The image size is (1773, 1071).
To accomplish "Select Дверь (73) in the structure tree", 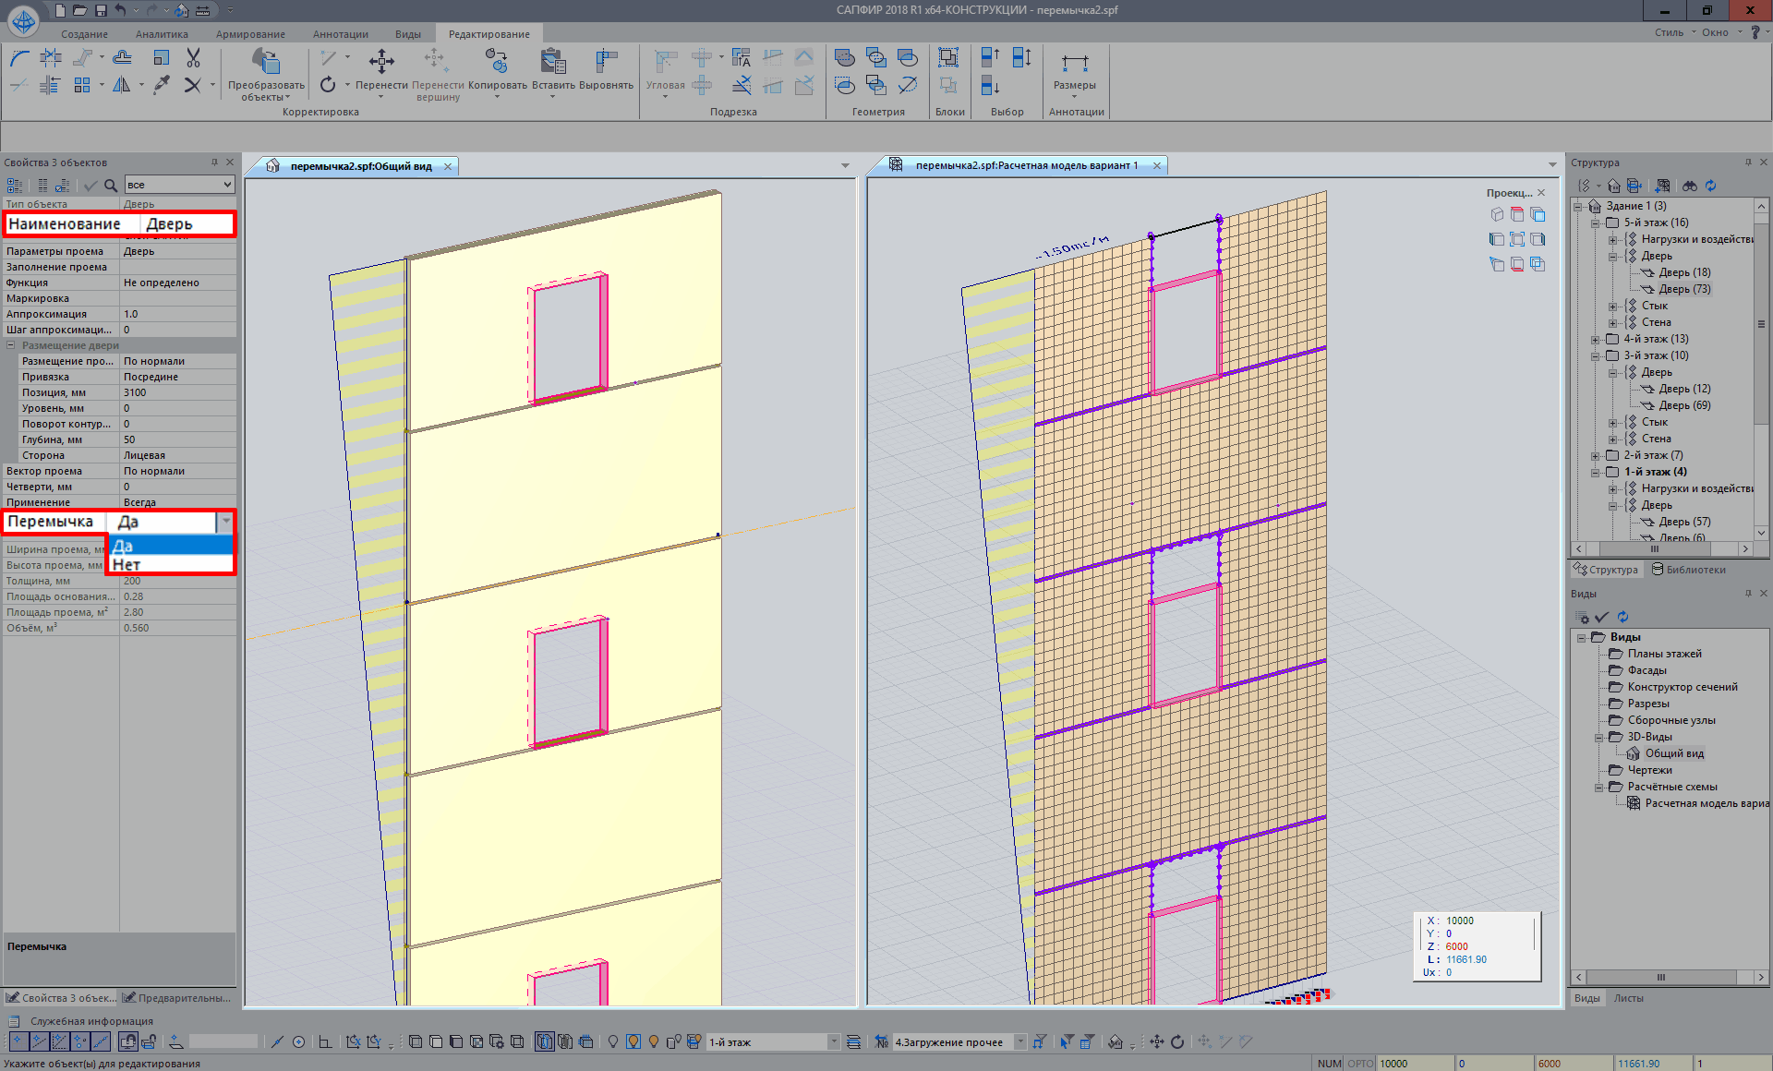I will point(1684,289).
